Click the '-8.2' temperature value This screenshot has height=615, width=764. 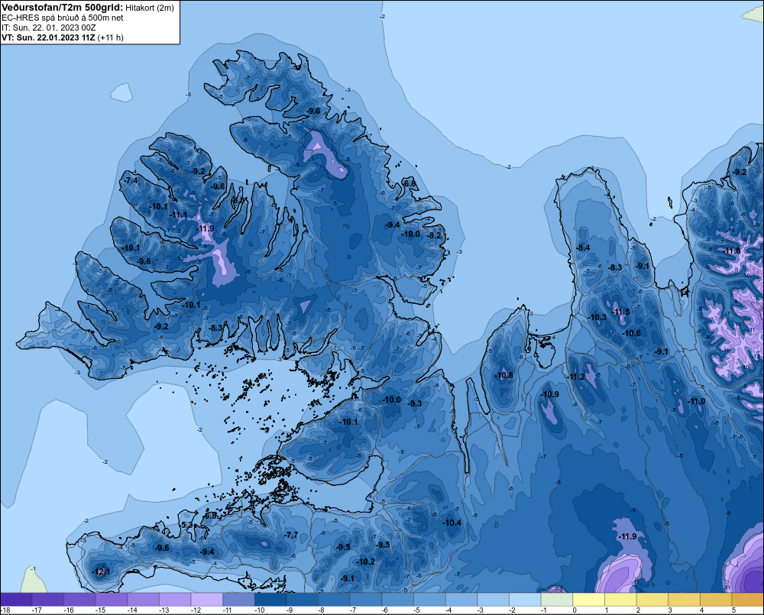[x=434, y=235]
